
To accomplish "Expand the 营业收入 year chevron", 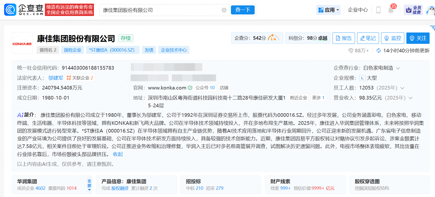I will click(x=410, y=98).
